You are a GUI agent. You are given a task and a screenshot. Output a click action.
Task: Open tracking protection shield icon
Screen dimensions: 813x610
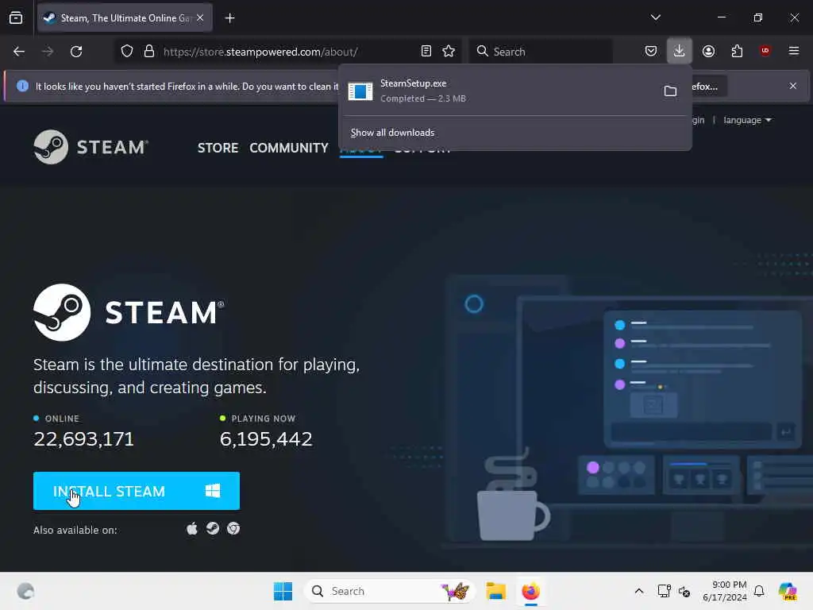(x=127, y=52)
